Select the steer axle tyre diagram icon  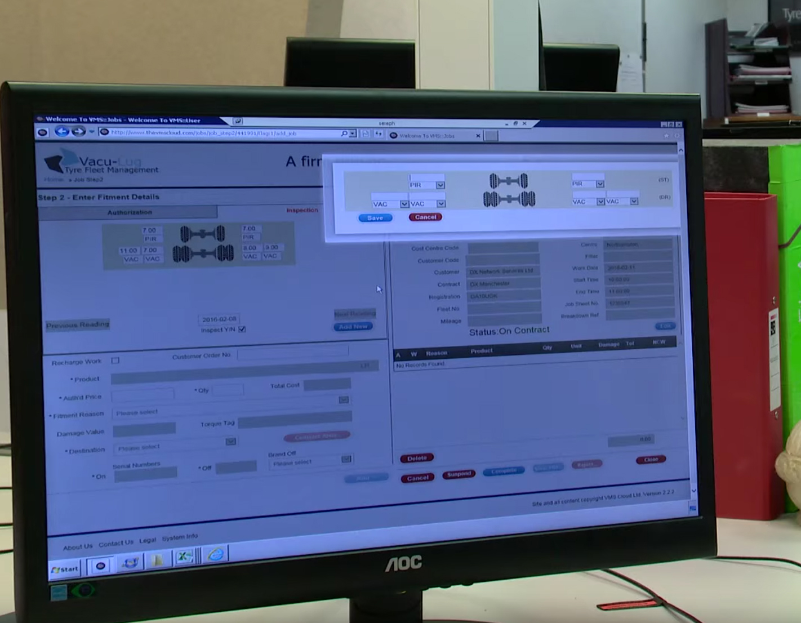click(x=508, y=180)
